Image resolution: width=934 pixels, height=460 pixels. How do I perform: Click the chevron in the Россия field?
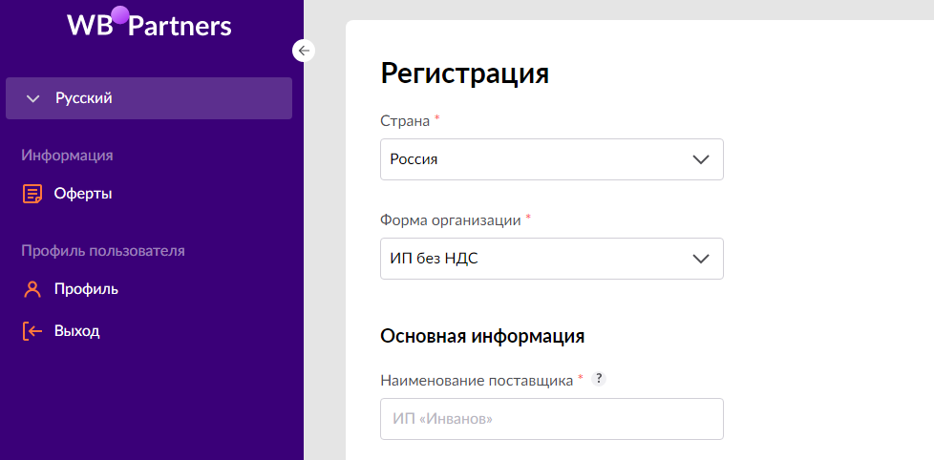pyautogui.click(x=701, y=159)
